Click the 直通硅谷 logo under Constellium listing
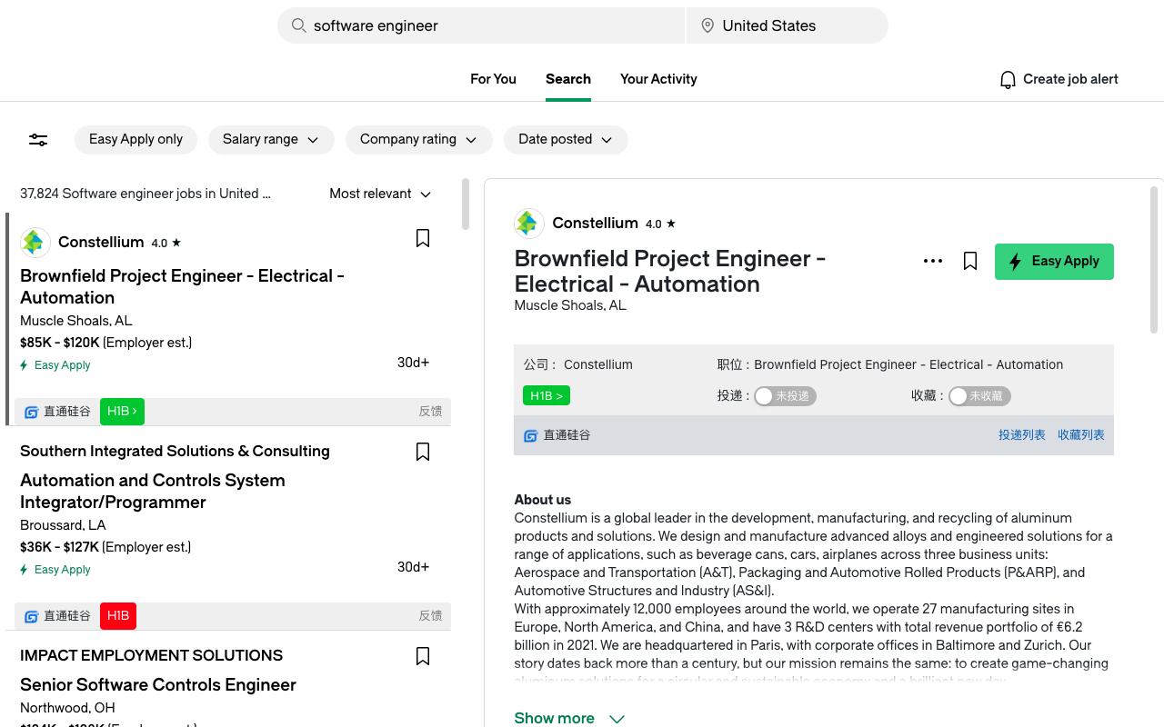 coord(31,412)
